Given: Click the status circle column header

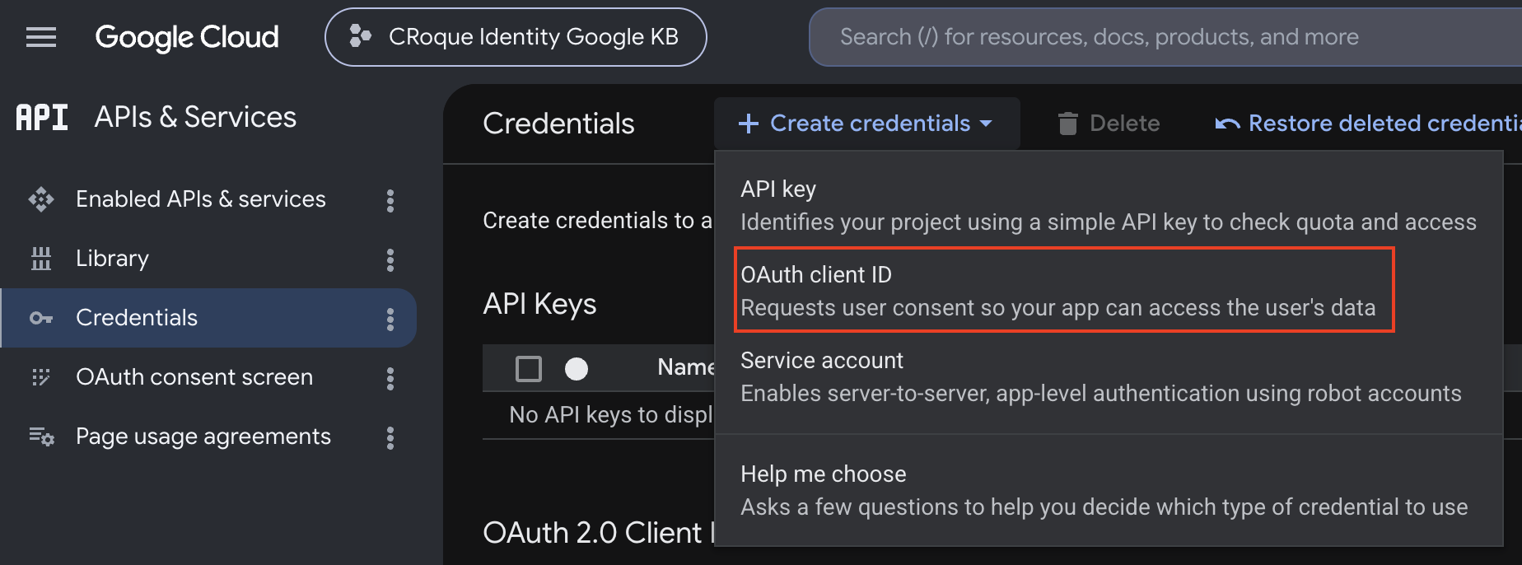Looking at the screenshot, I should click(x=577, y=368).
